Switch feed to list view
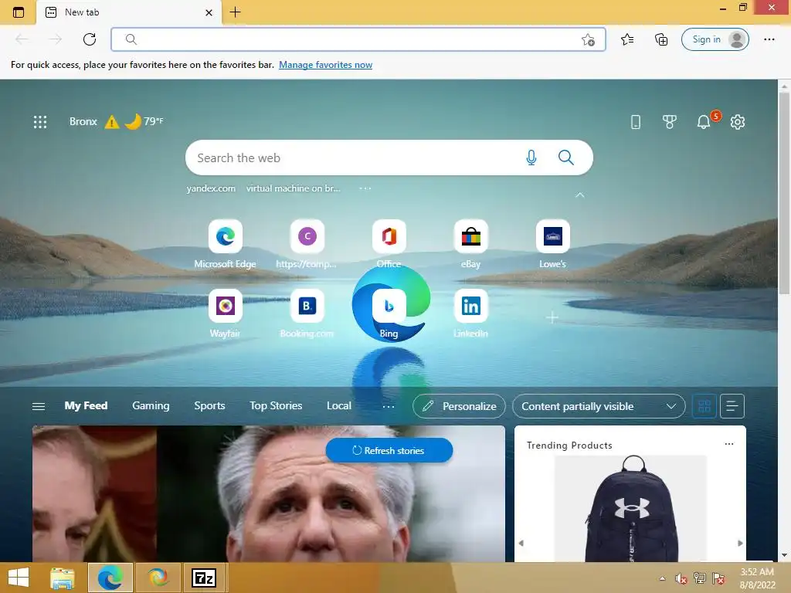The width and height of the screenshot is (791, 593). [732, 406]
